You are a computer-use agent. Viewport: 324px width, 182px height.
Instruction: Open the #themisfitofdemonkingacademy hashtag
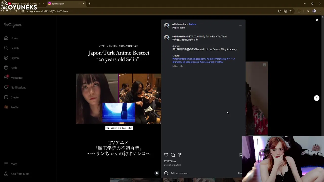tap(189, 59)
